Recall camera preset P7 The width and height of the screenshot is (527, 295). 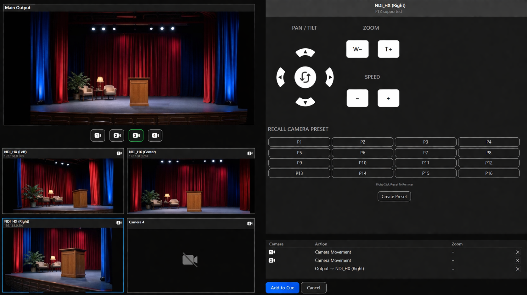pyautogui.click(x=425, y=153)
